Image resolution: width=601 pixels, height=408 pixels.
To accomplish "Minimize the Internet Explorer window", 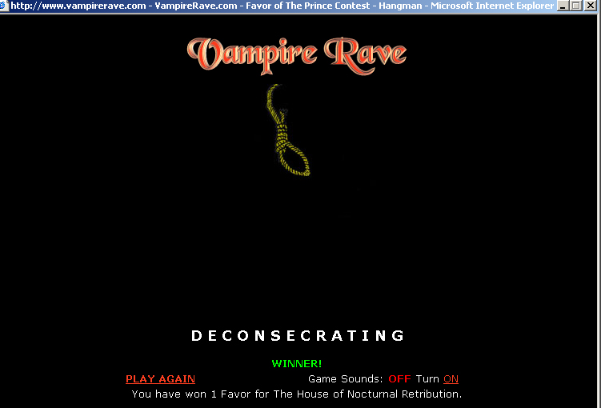I will [563, 6].
